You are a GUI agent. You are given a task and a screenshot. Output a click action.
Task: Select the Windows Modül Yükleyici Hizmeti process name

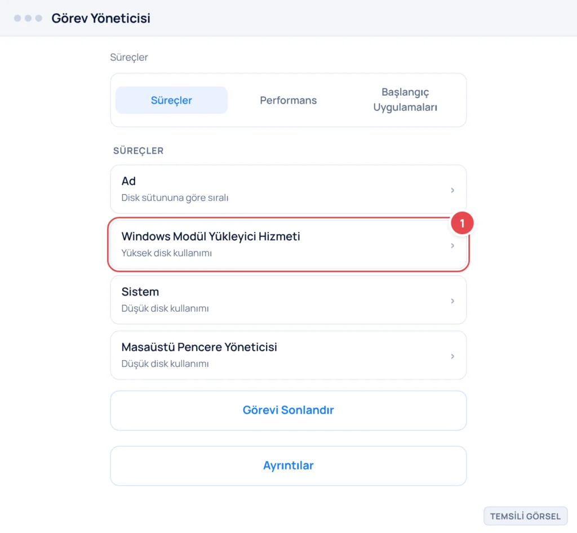pos(211,236)
